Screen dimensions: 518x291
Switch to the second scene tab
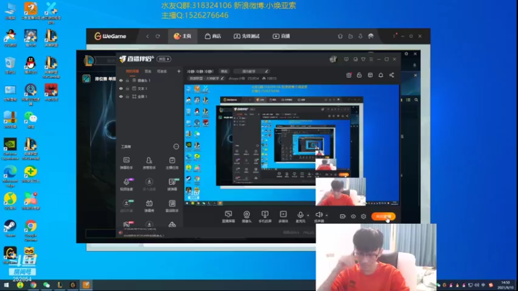pos(148,71)
